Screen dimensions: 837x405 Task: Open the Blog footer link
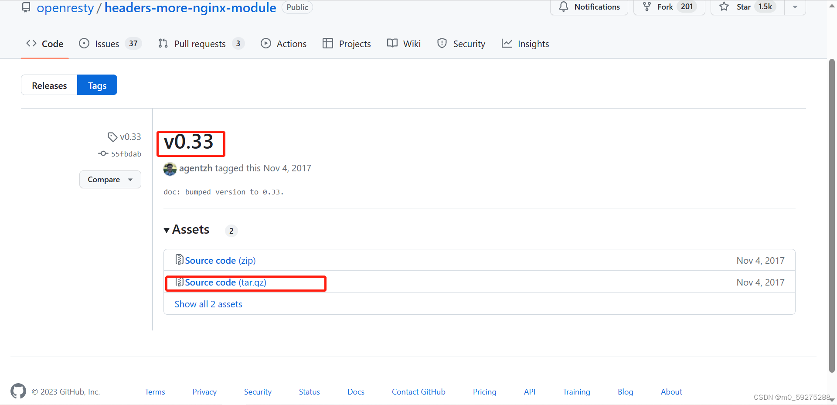point(625,392)
